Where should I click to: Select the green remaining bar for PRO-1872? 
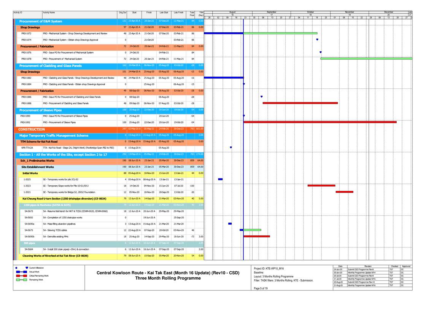[x=280, y=33]
